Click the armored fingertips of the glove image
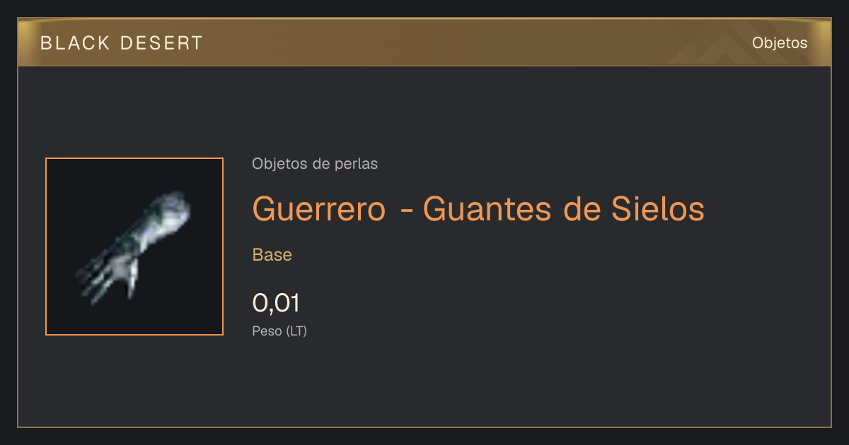 (101, 280)
